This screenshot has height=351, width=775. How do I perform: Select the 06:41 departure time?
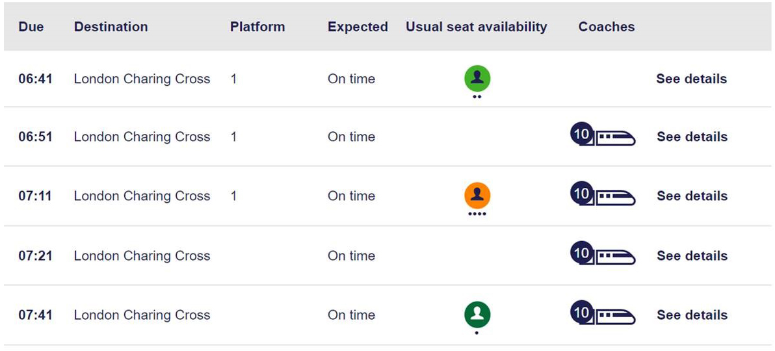click(35, 79)
